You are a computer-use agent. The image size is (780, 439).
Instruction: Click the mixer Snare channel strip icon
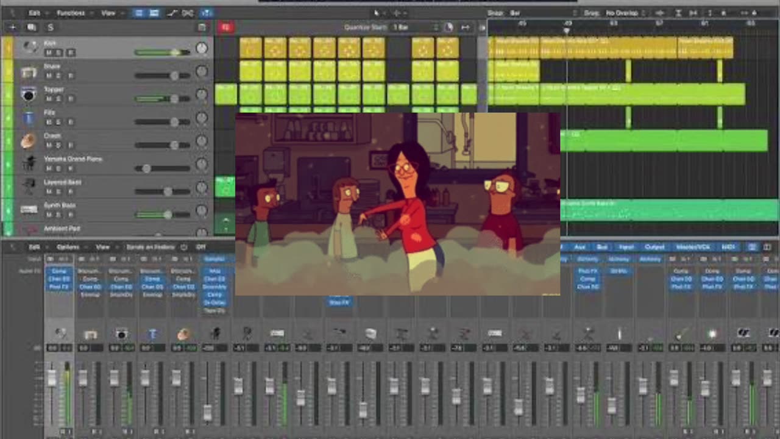tap(91, 334)
